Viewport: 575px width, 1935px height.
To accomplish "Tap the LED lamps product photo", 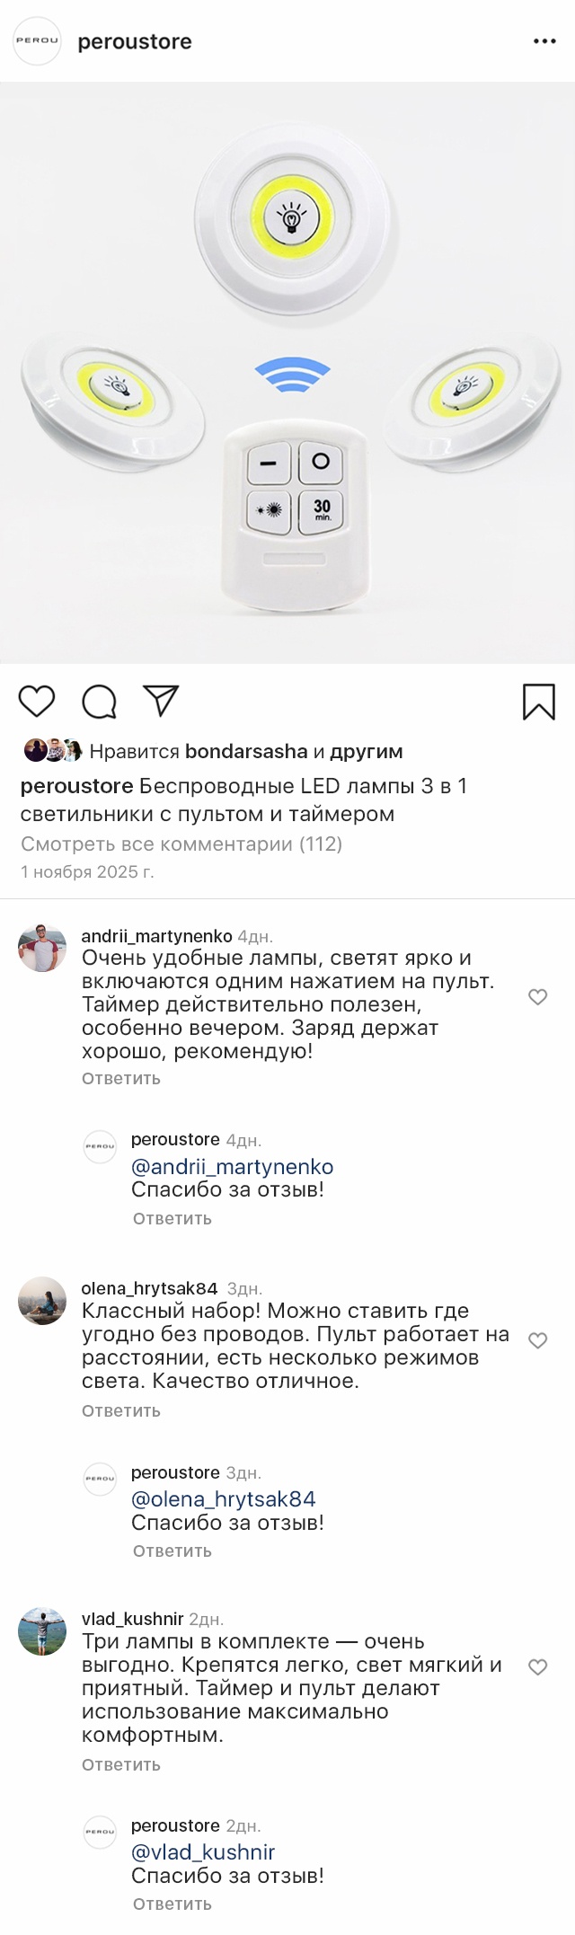I will click(287, 373).
